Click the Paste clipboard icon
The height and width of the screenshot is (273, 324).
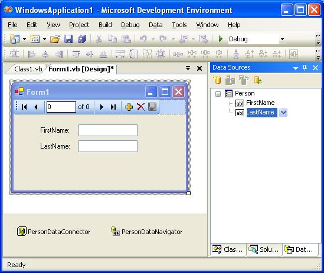coord(126,39)
